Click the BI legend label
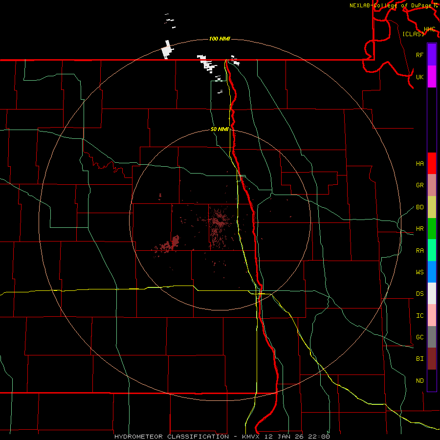Screen dimensions: 440x440 click(x=419, y=359)
